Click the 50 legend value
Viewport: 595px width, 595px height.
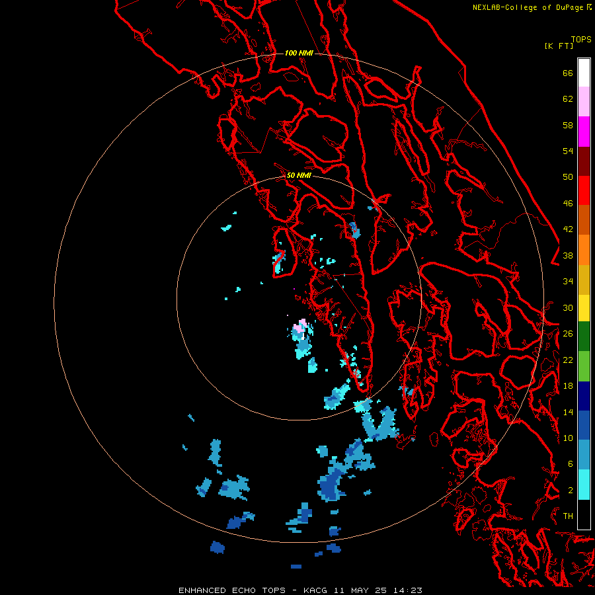568,177
